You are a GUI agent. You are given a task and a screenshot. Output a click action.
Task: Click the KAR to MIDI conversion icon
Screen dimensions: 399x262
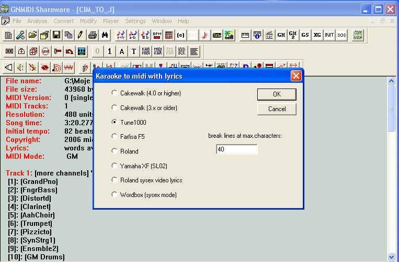click(x=145, y=51)
